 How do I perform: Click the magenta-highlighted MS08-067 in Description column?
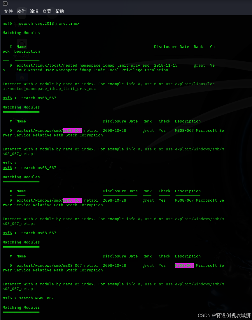click(x=184, y=266)
